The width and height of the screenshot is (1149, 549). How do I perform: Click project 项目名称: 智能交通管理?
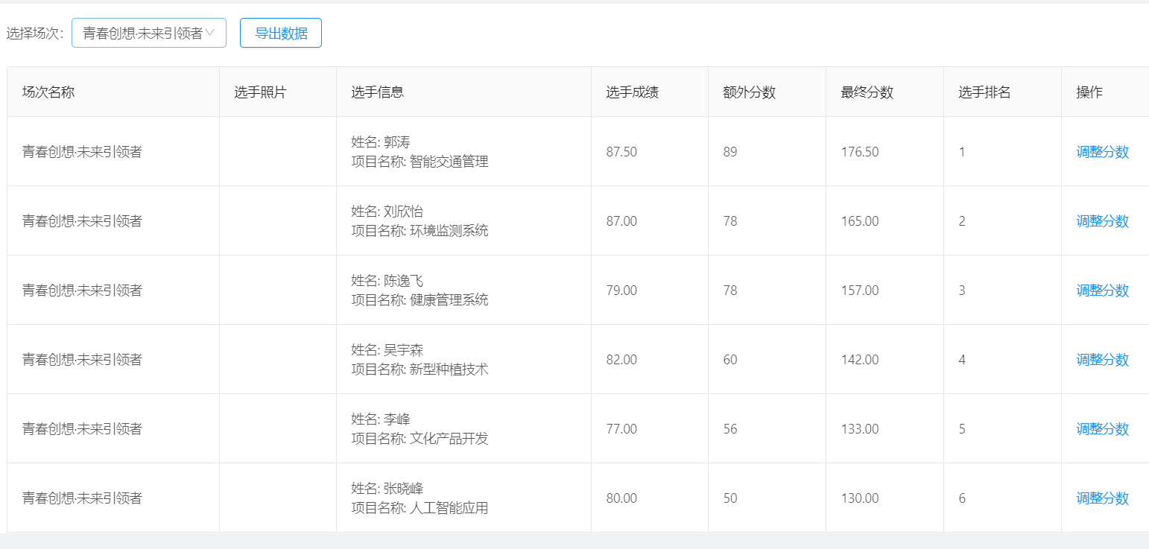click(420, 162)
